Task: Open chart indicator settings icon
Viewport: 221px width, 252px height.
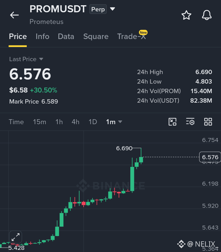Action: click(190, 122)
